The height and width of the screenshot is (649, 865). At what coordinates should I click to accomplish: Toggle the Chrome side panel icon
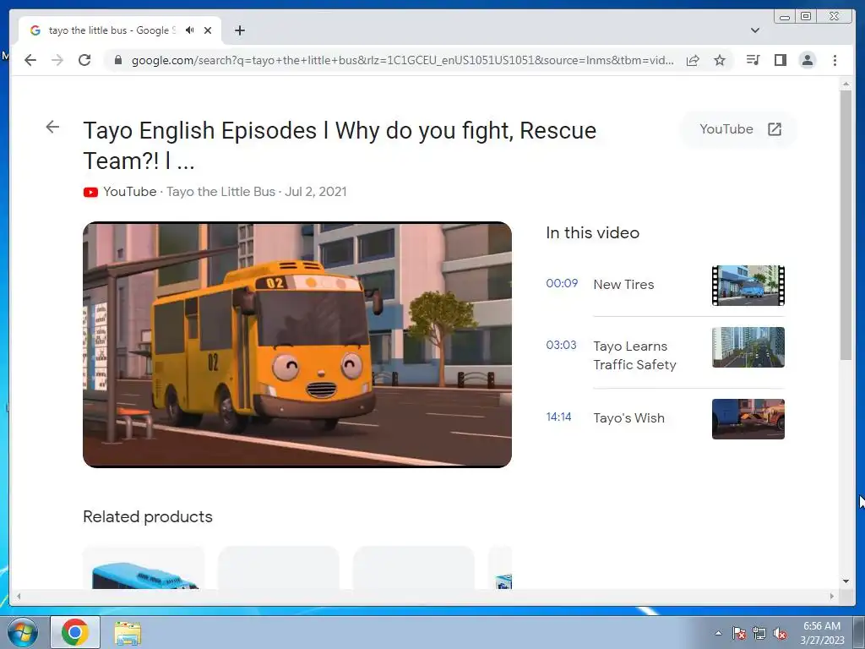pos(780,60)
